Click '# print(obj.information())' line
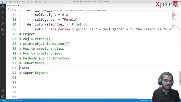 click(45, 44)
